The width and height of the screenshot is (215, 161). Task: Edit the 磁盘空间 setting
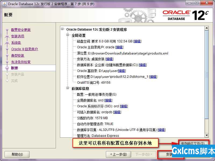point(137,41)
